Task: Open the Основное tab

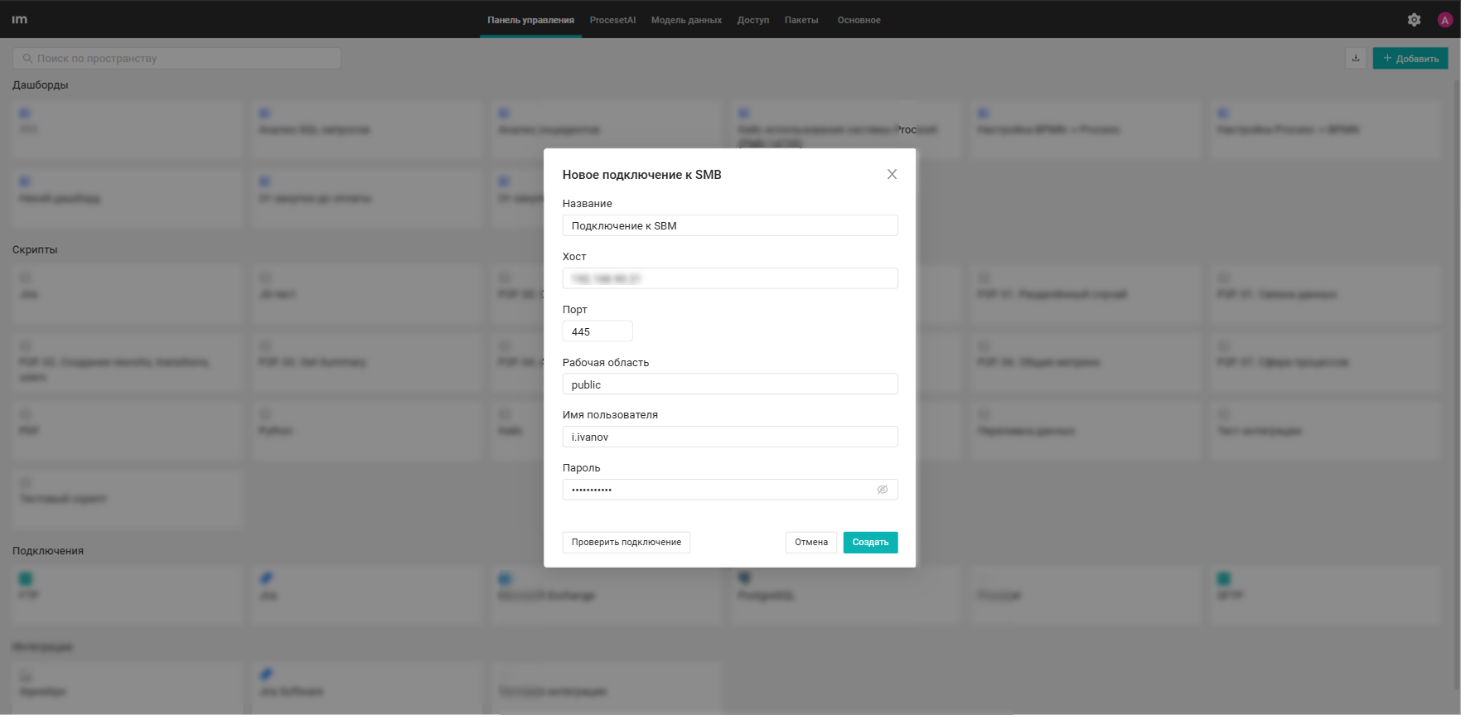Action: click(859, 20)
